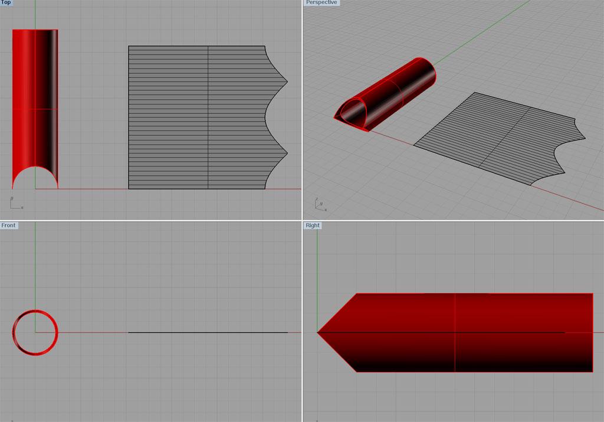Click the upper pointed cusp of the unrolled surface in Top
604x422 pixels.
tap(287, 81)
